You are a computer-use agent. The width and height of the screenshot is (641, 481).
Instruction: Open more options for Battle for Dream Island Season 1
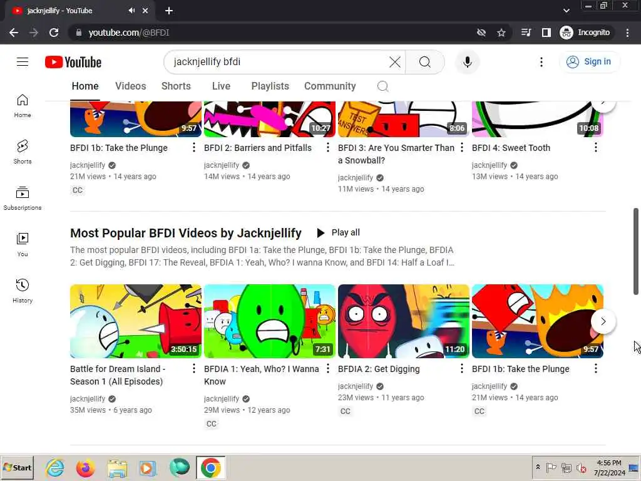[194, 369]
